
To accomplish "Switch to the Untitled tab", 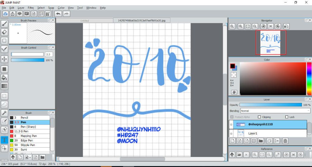I will click(85, 21).
